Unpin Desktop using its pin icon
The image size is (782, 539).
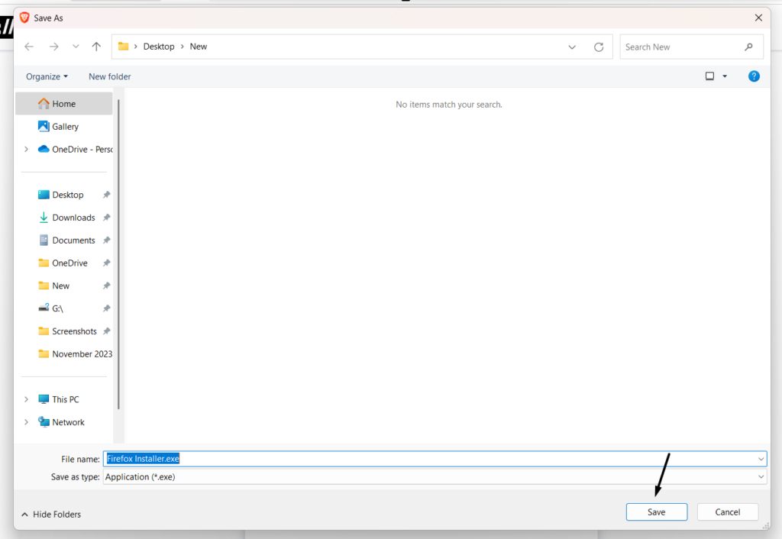pos(107,195)
